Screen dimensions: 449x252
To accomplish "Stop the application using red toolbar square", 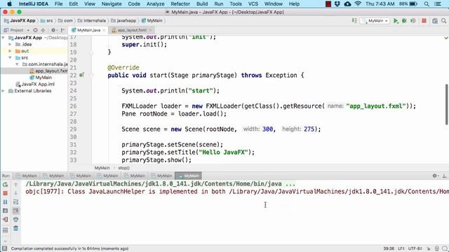I will pos(424,21).
